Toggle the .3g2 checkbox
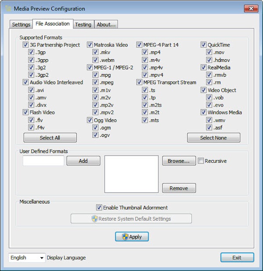This screenshot has width=263, height=271. (x=31, y=68)
